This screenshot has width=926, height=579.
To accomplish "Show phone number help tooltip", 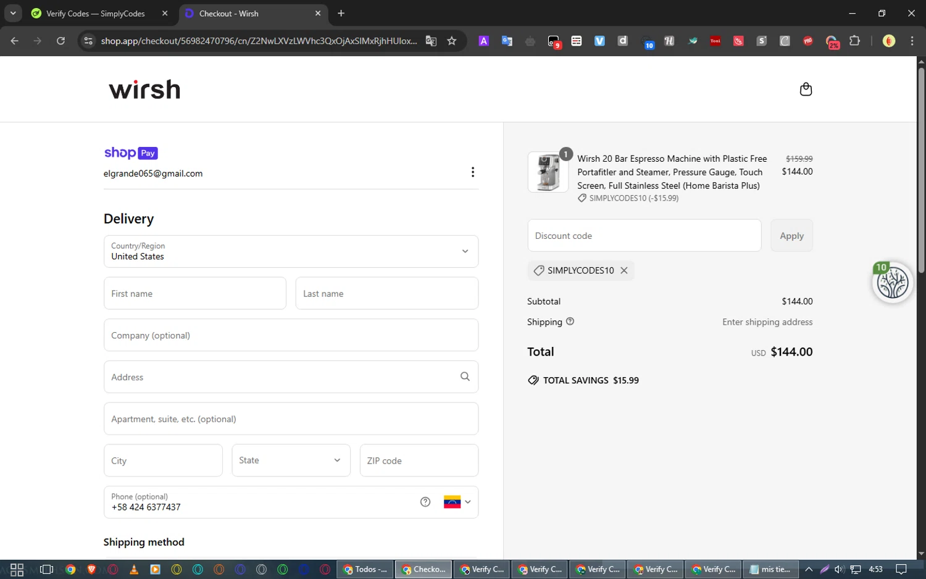I will coord(425,502).
